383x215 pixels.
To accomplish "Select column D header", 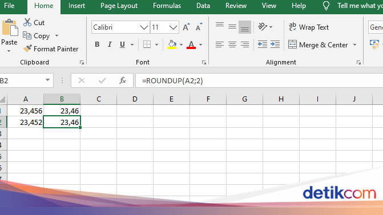I will (x=135, y=99).
